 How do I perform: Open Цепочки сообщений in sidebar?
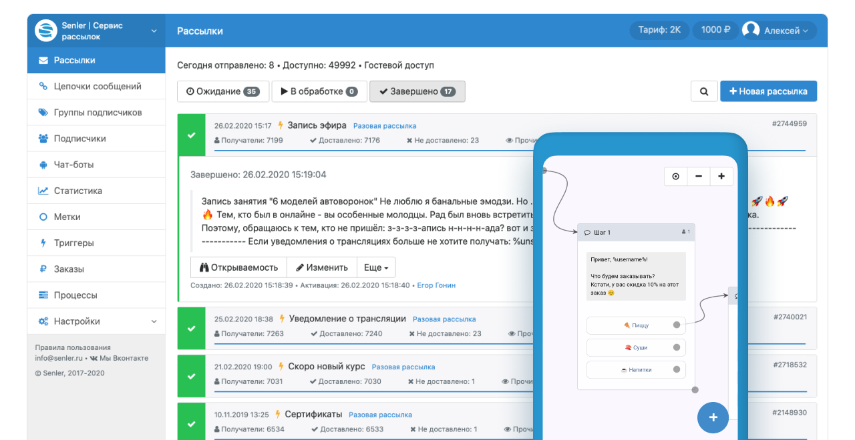[x=96, y=86]
